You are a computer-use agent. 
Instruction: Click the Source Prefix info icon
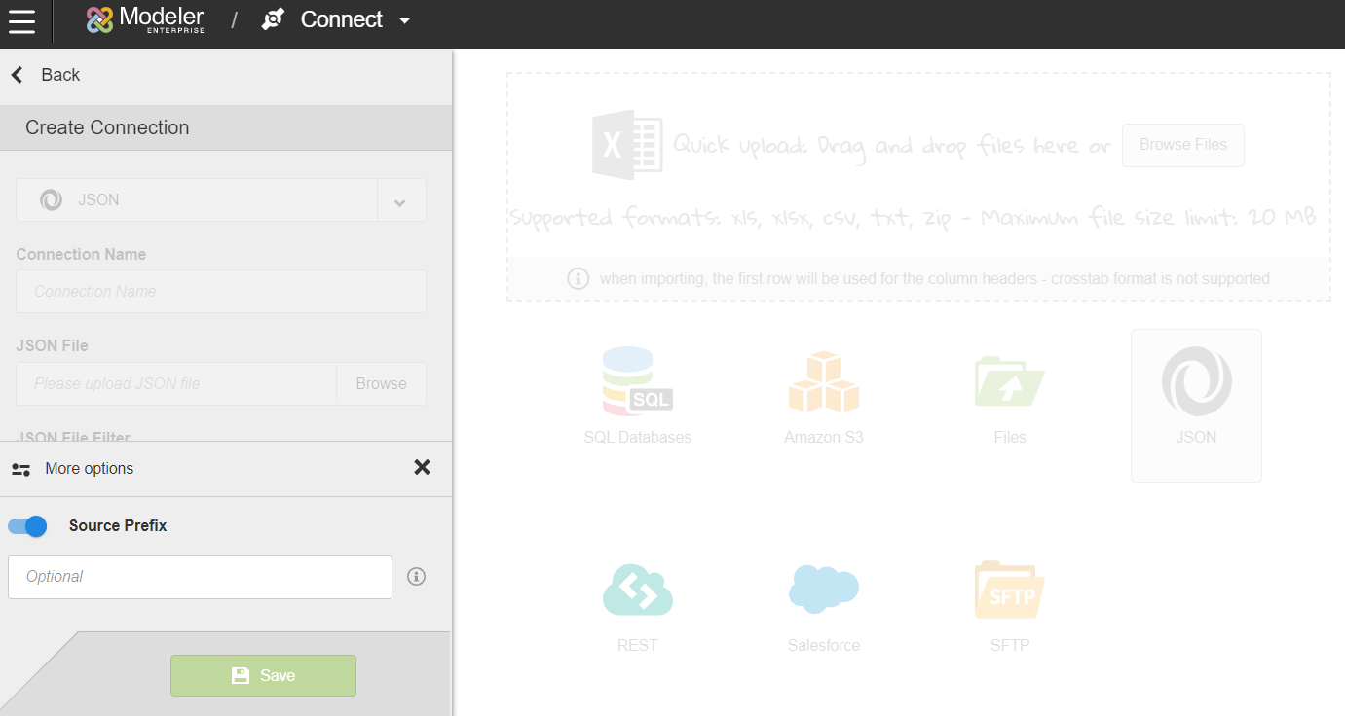[417, 577]
